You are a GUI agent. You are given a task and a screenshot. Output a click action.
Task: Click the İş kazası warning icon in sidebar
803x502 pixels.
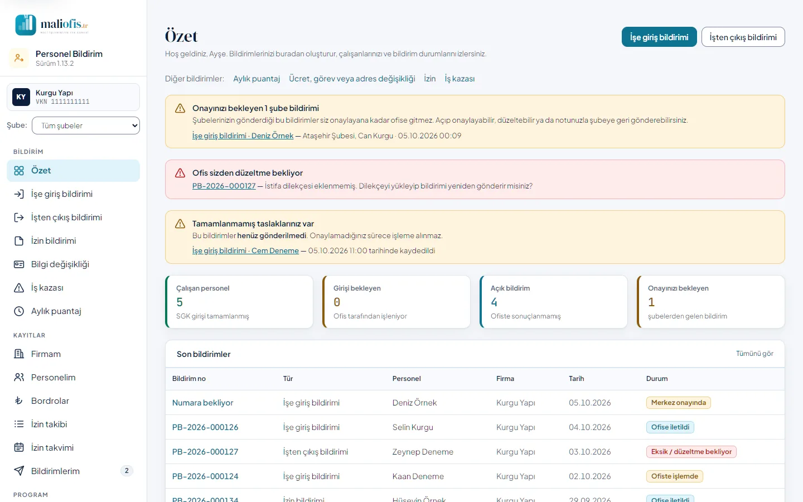19,288
